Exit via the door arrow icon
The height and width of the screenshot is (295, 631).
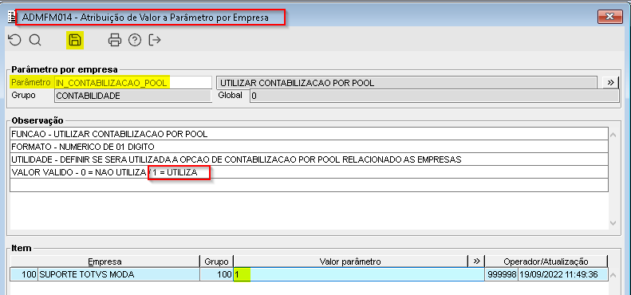[155, 40]
